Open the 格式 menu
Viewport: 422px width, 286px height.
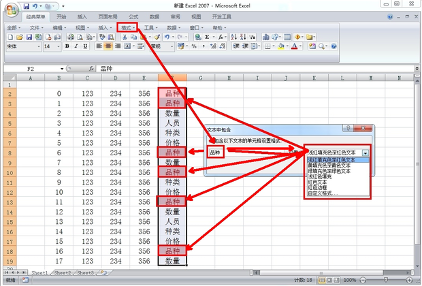[x=127, y=28]
